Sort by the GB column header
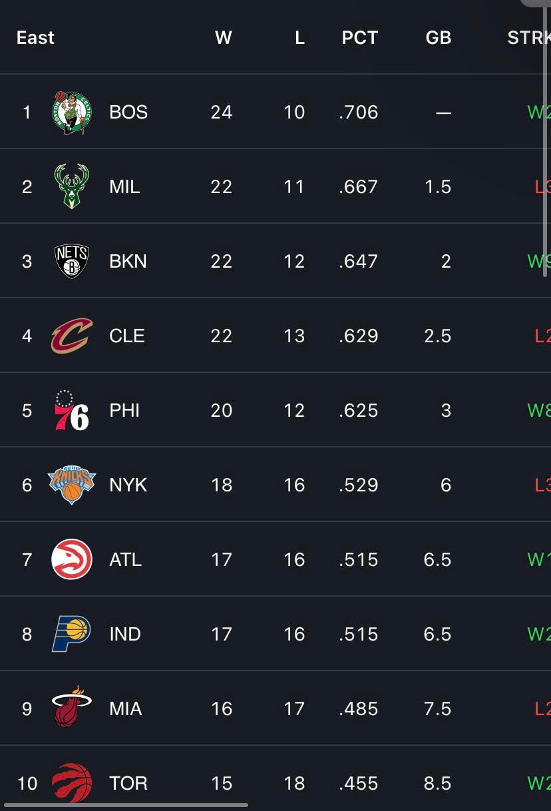 tap(438, 38)
